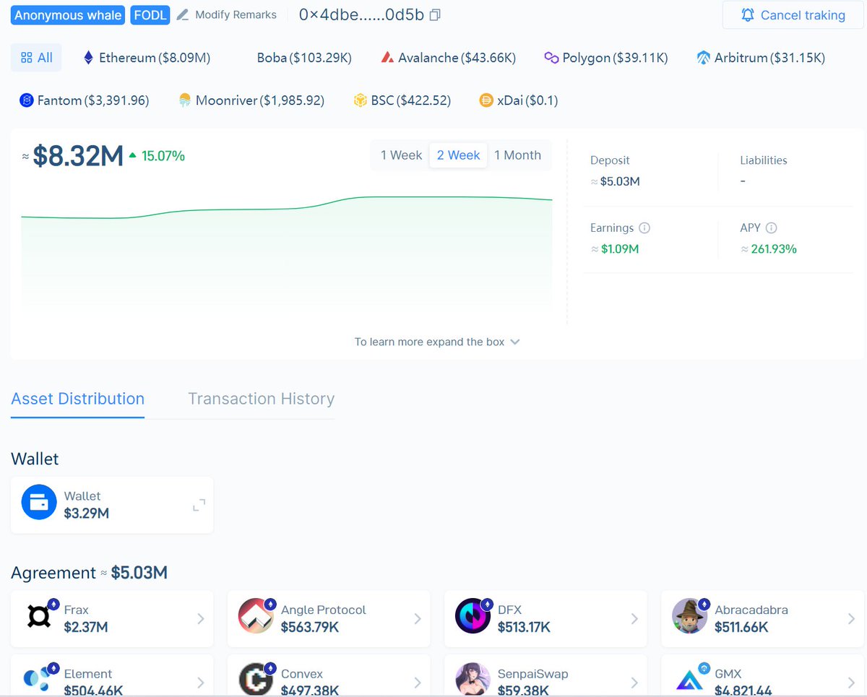This screenshot has height=697, width=867.
Task: Select the 1 Week chart range
Action: 401,155
